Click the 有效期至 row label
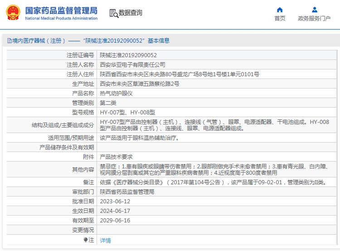 [83, 221]
